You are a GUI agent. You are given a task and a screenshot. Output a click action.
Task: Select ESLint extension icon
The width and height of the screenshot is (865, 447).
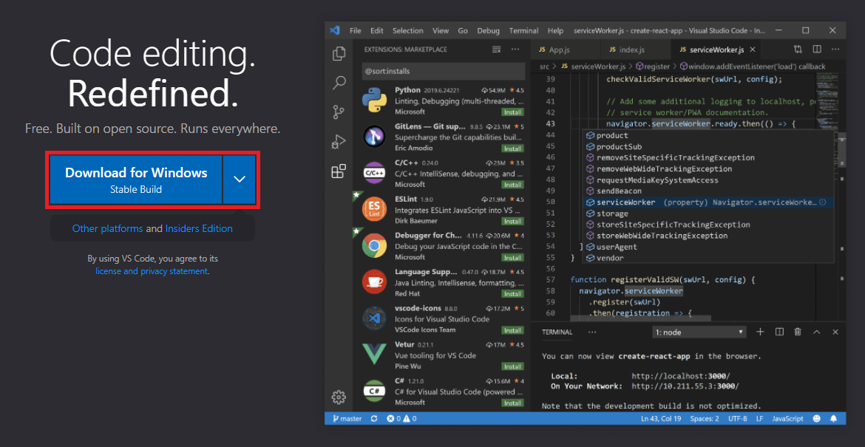point(374,209)
